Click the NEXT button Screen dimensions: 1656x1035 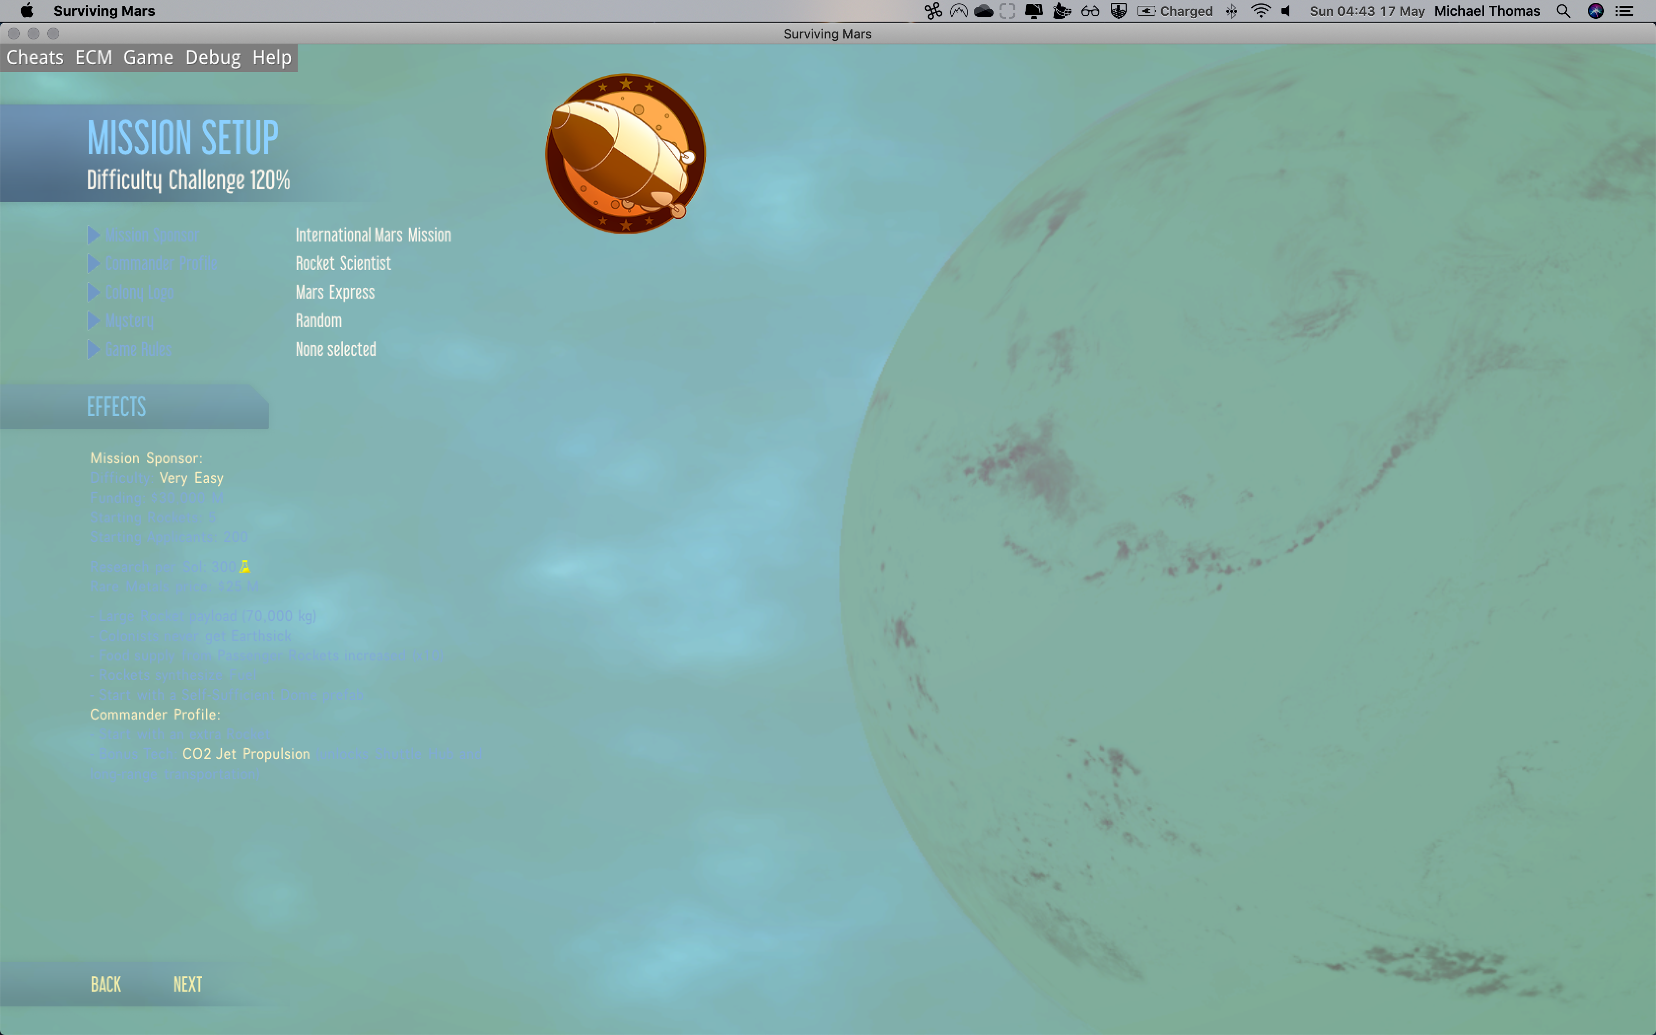[x=187, y=984]
